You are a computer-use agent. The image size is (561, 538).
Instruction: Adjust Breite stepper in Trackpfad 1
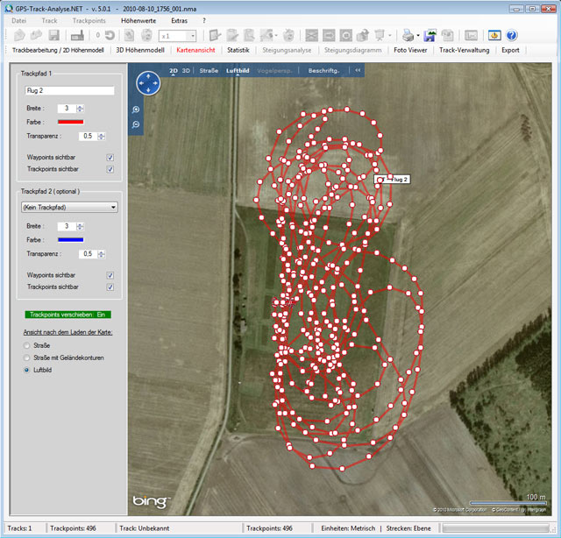80,109
